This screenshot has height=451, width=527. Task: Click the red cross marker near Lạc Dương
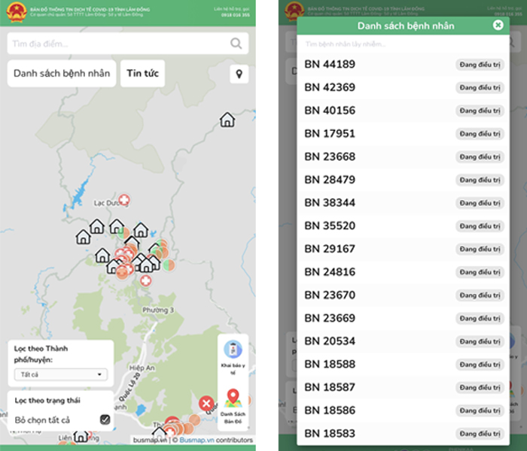(x=124, y=200)
